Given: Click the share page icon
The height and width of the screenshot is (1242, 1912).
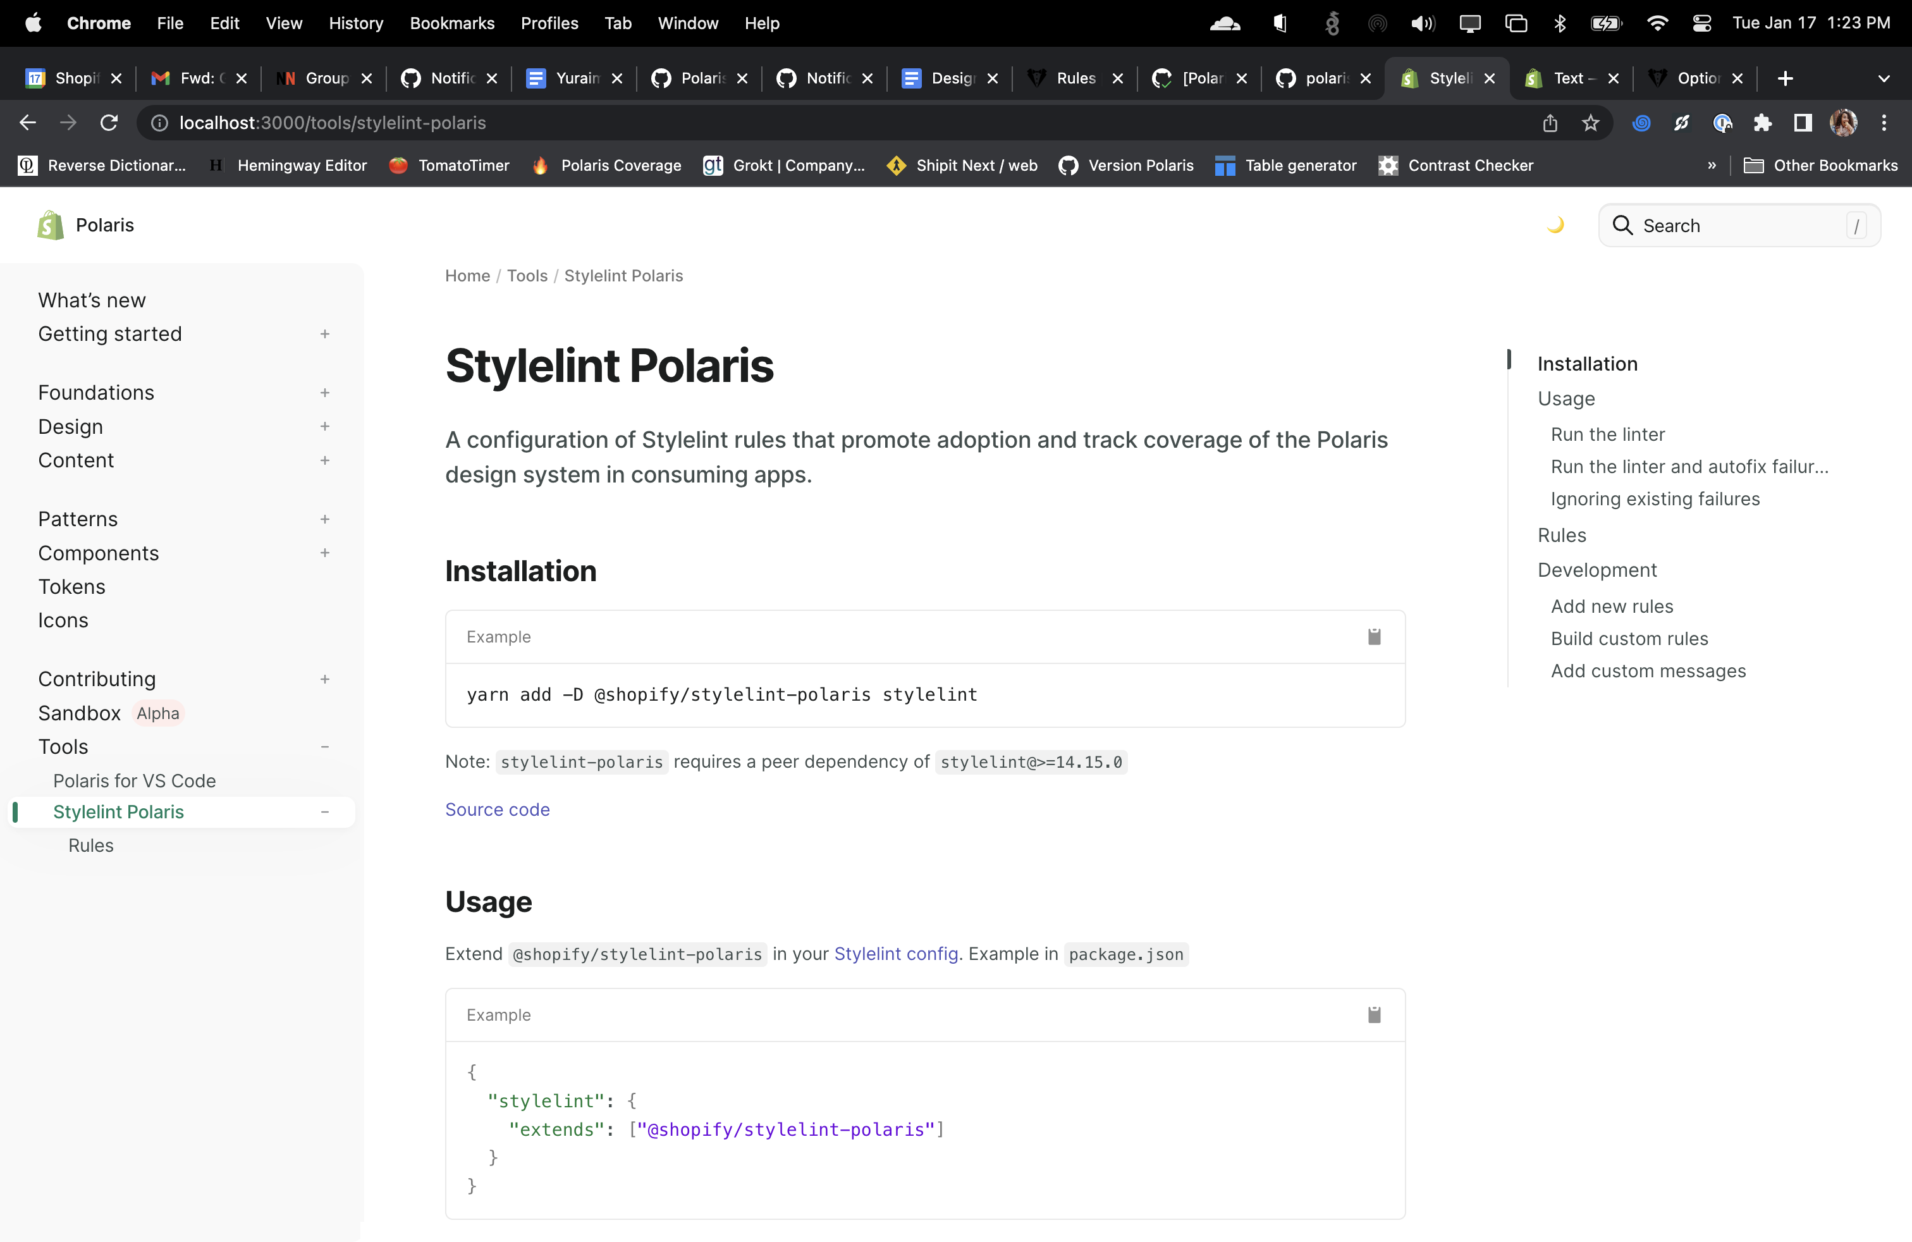Looking at the screenshot, I should pyautogui.click(x=1550, y=123).
